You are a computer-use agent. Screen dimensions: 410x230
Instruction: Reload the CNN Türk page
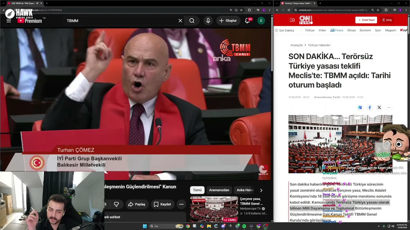[289, 10]
